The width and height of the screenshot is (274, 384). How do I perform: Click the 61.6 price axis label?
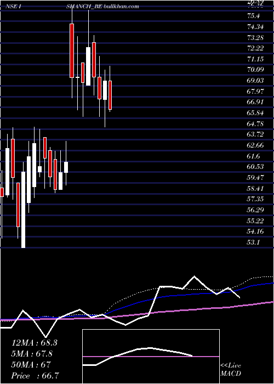253,156
